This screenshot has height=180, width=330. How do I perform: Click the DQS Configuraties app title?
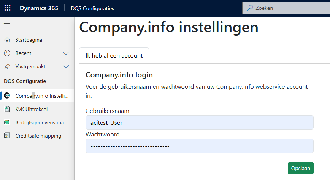point(92,8)
